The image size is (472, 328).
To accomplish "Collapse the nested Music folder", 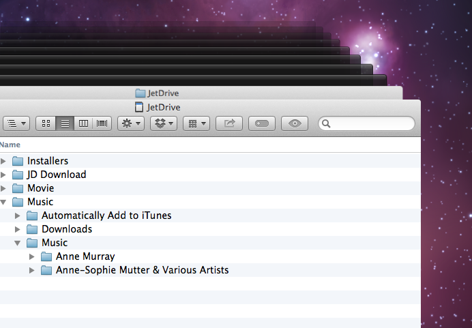I will 18,243.
